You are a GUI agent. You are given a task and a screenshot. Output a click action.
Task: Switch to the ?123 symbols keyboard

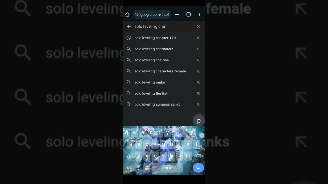pyautogui.click(x=128, y=168)
